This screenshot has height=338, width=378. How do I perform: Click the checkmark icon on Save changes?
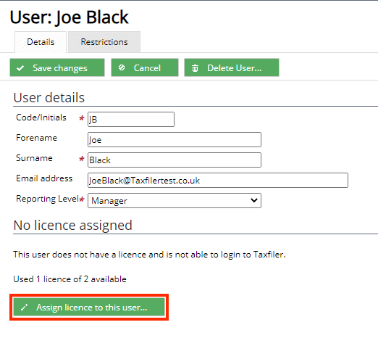20,68
